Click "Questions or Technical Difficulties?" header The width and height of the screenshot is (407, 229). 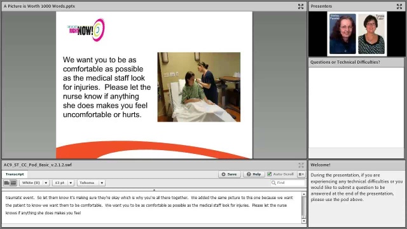[x=345, y=62]
